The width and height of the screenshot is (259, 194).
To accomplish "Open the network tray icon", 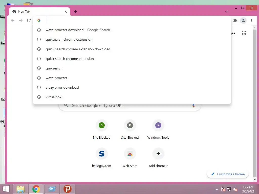I will click(229, 189).
